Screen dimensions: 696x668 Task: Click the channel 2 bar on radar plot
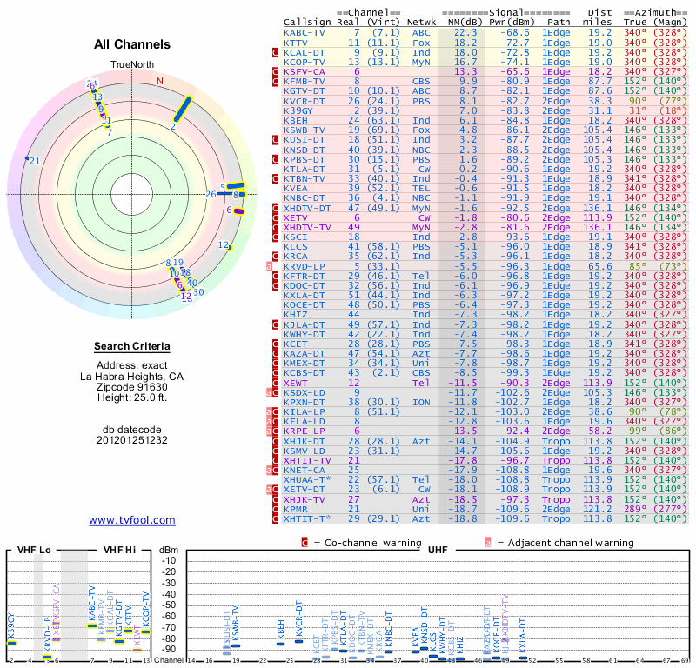pyautogui.click(x=183, y=109)
